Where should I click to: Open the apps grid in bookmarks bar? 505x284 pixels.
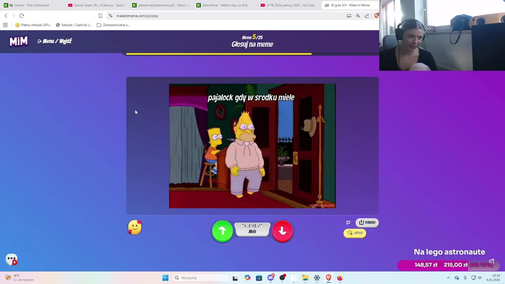[5, 25]
